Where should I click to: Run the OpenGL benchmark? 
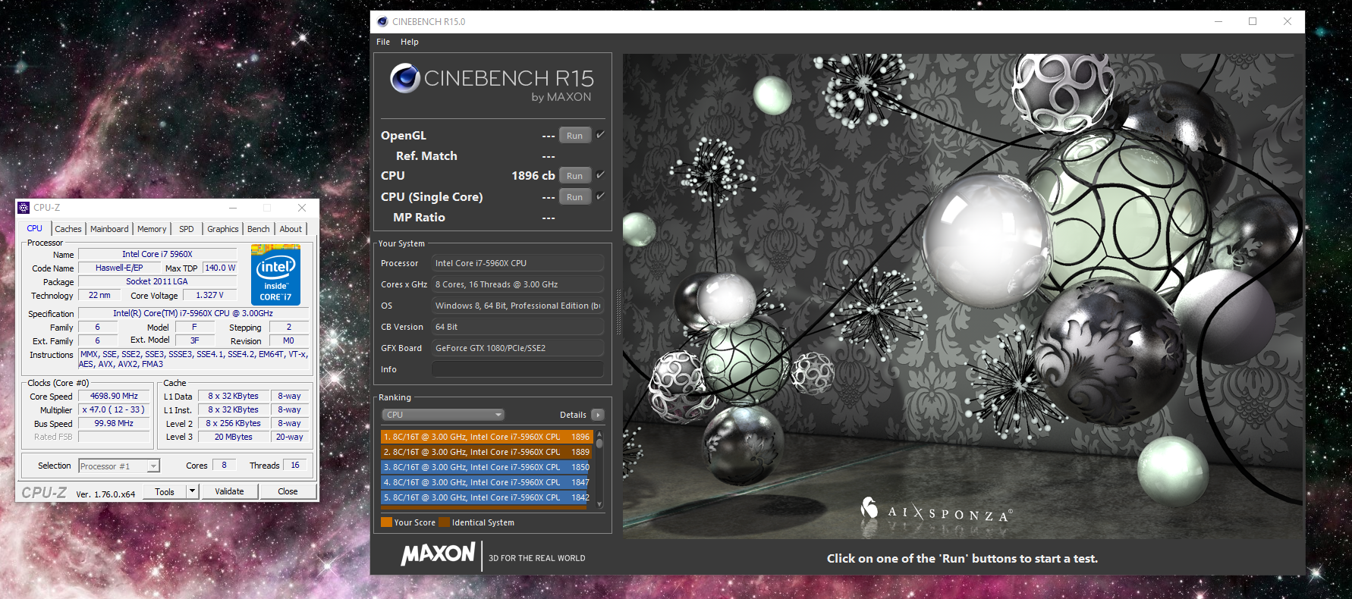[x=574, y=136]
